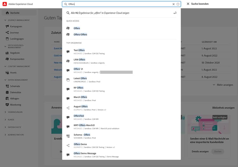Expand the Datenschutz section
The image size is (238, 167).
pyautogui.click(x=5, y=127)
